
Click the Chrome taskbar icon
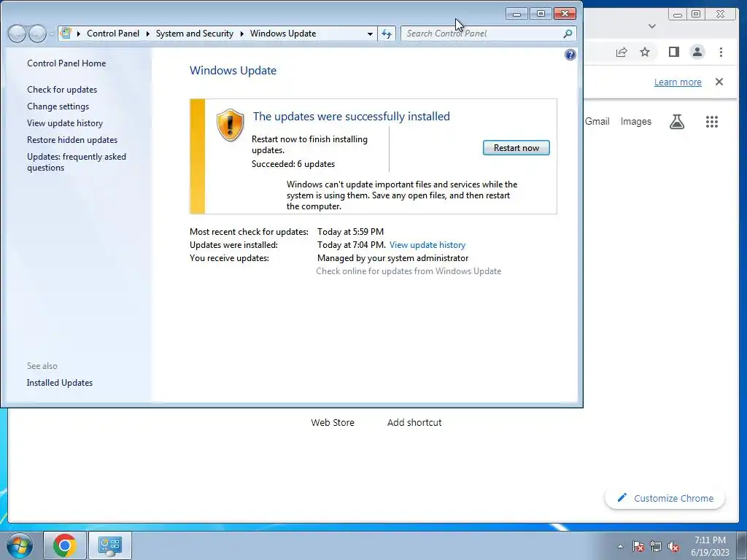[x=65, y=545]
